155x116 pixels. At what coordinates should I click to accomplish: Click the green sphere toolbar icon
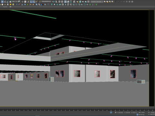[x=28, y=5]
